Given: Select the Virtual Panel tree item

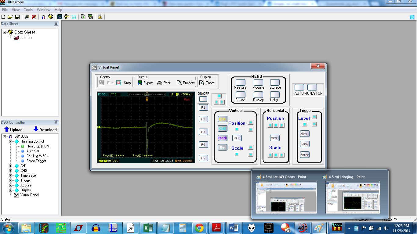Looking at the screenshot, I should point(30,195).
